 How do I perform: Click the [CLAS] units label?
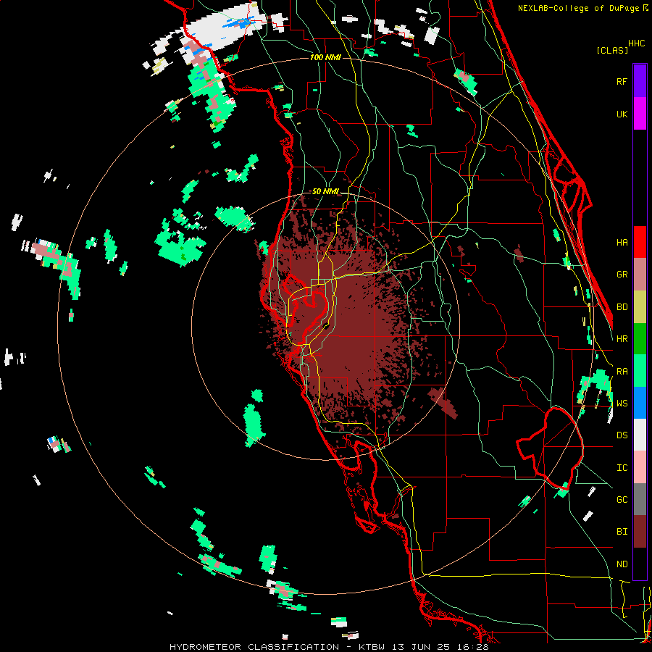pos(612,50)
